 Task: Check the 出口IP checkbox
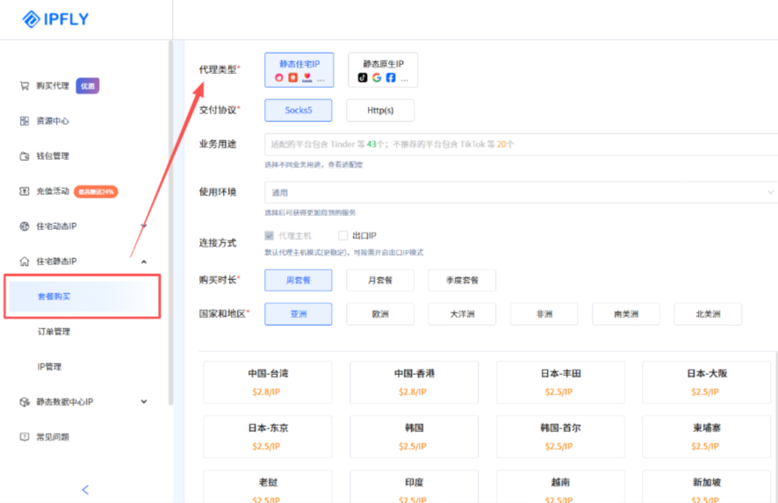point(342,235)
